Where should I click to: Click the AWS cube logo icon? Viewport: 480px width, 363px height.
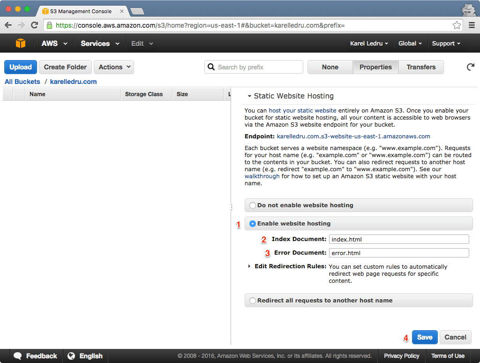pyautogui.click(x=20, y=43)
